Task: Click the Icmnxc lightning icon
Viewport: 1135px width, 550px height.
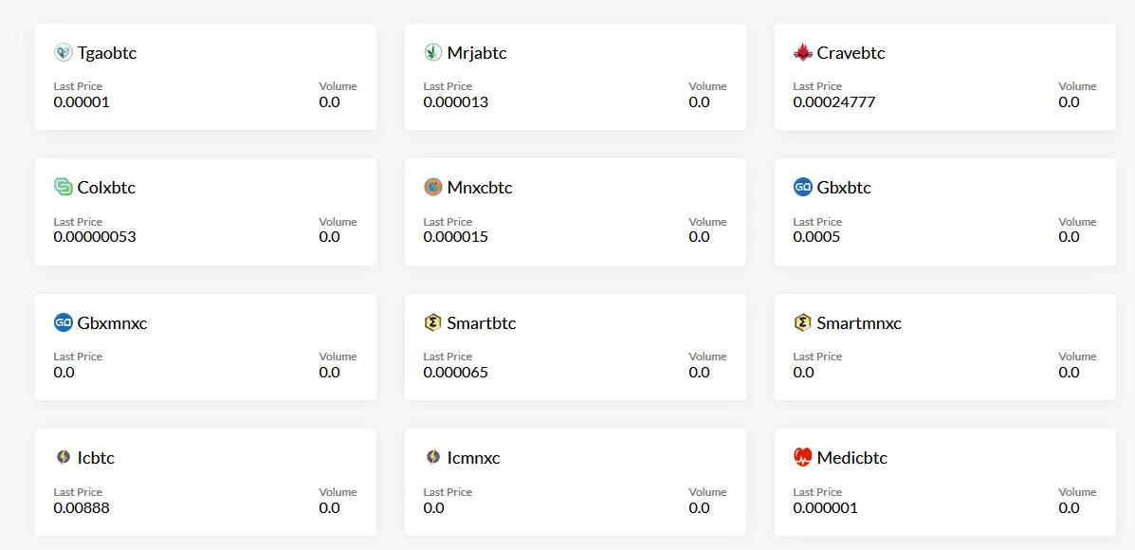Action: click(x=433, y=458)
